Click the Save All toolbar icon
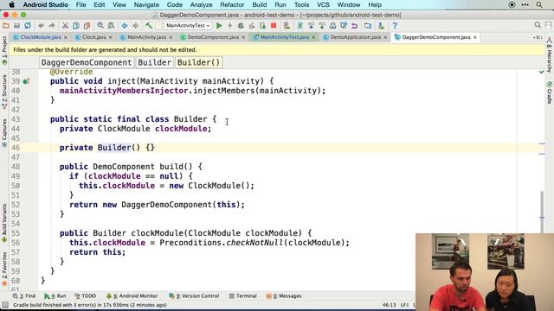554x311 pixels. (x=16, y=25)
